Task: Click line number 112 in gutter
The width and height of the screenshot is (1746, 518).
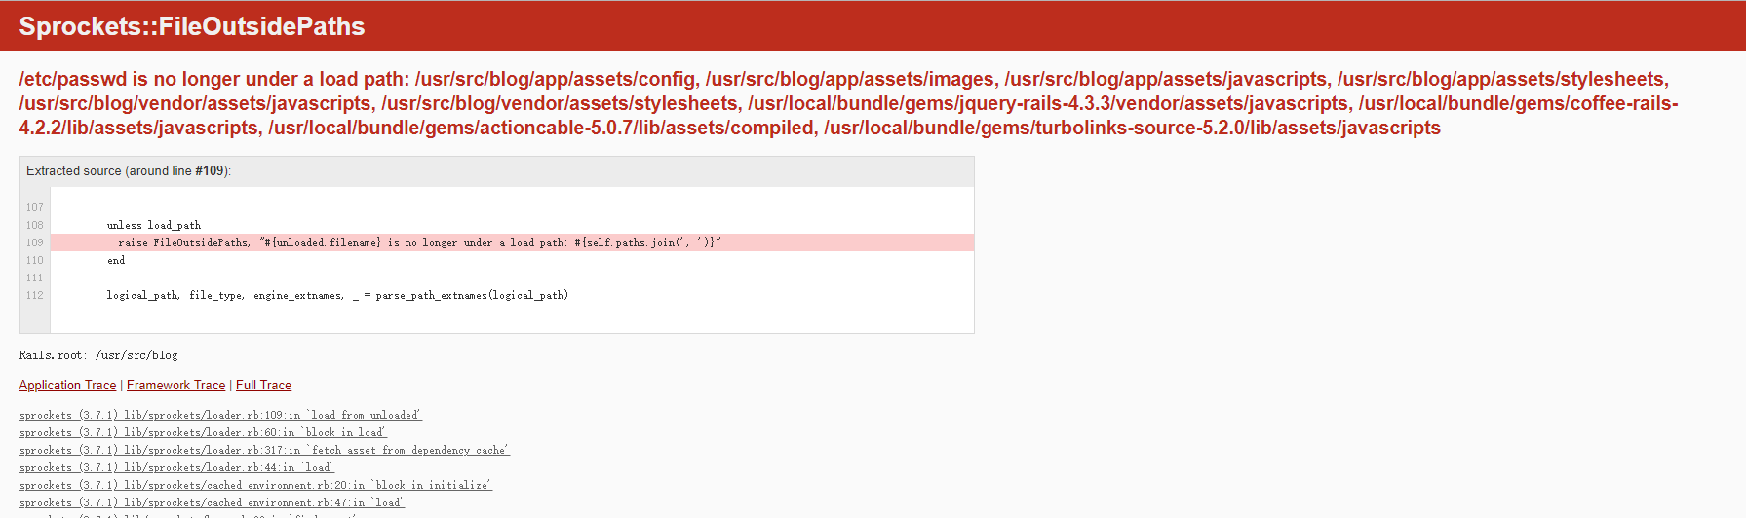Action: click(35, 295)
